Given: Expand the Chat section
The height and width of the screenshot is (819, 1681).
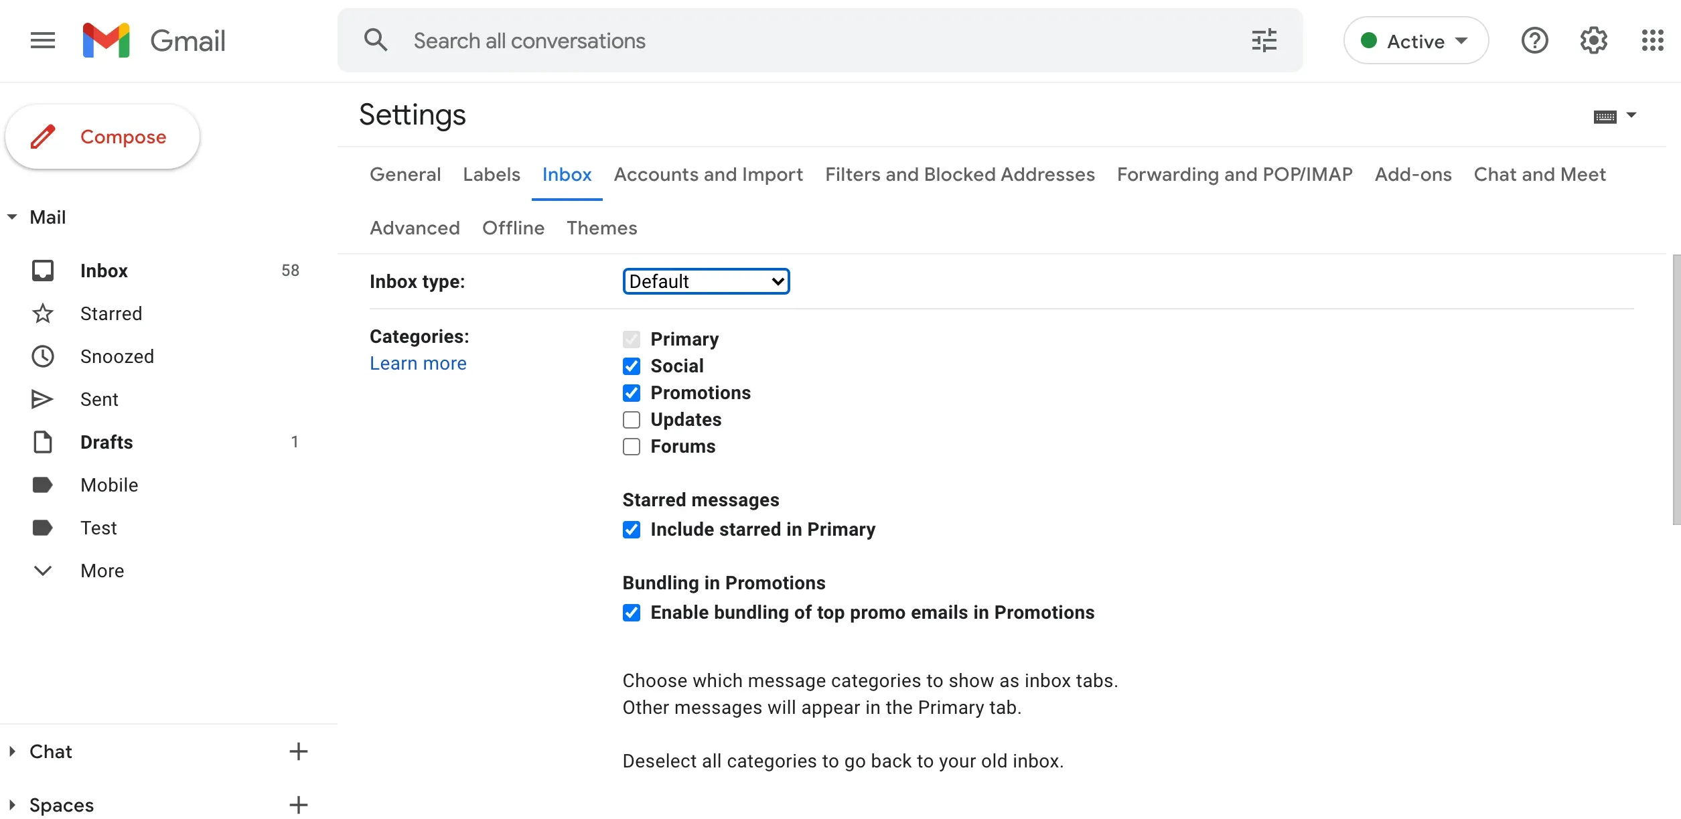Looking at the screenshot, I should pos(11,751).
